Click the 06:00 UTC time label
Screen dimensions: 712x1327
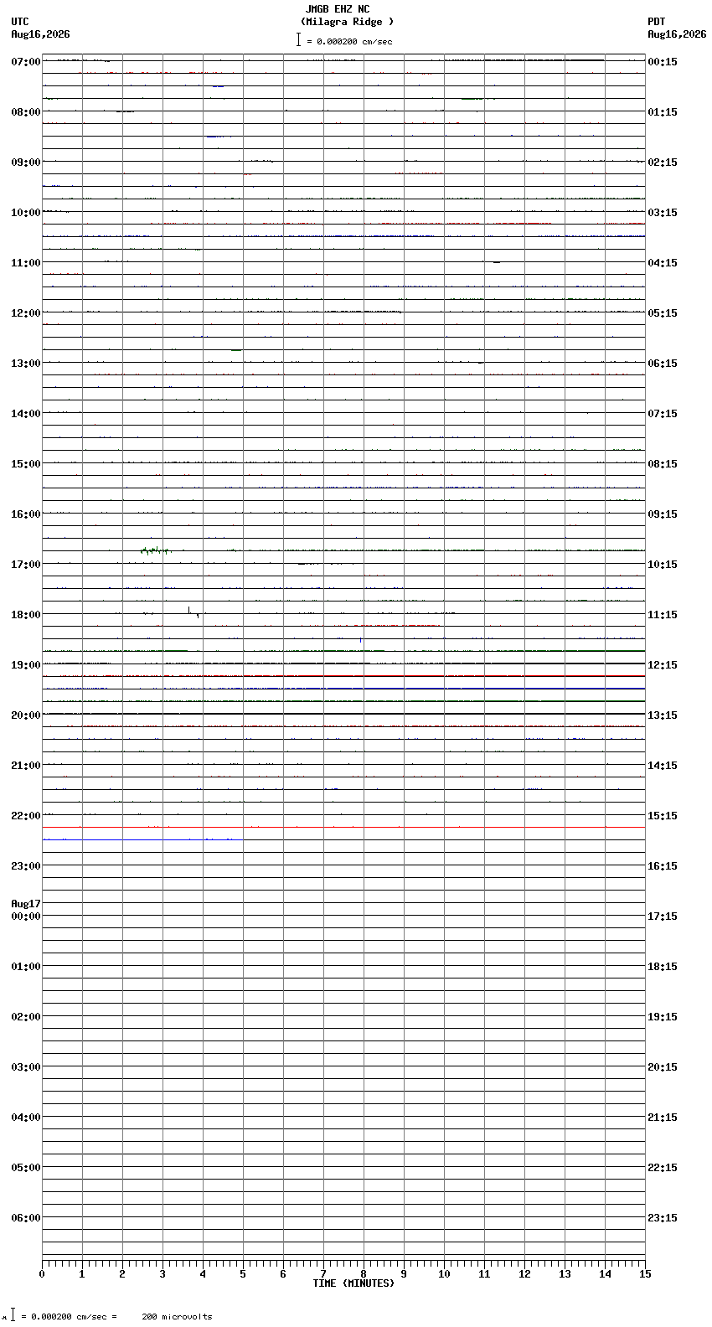click(26, 1218)
